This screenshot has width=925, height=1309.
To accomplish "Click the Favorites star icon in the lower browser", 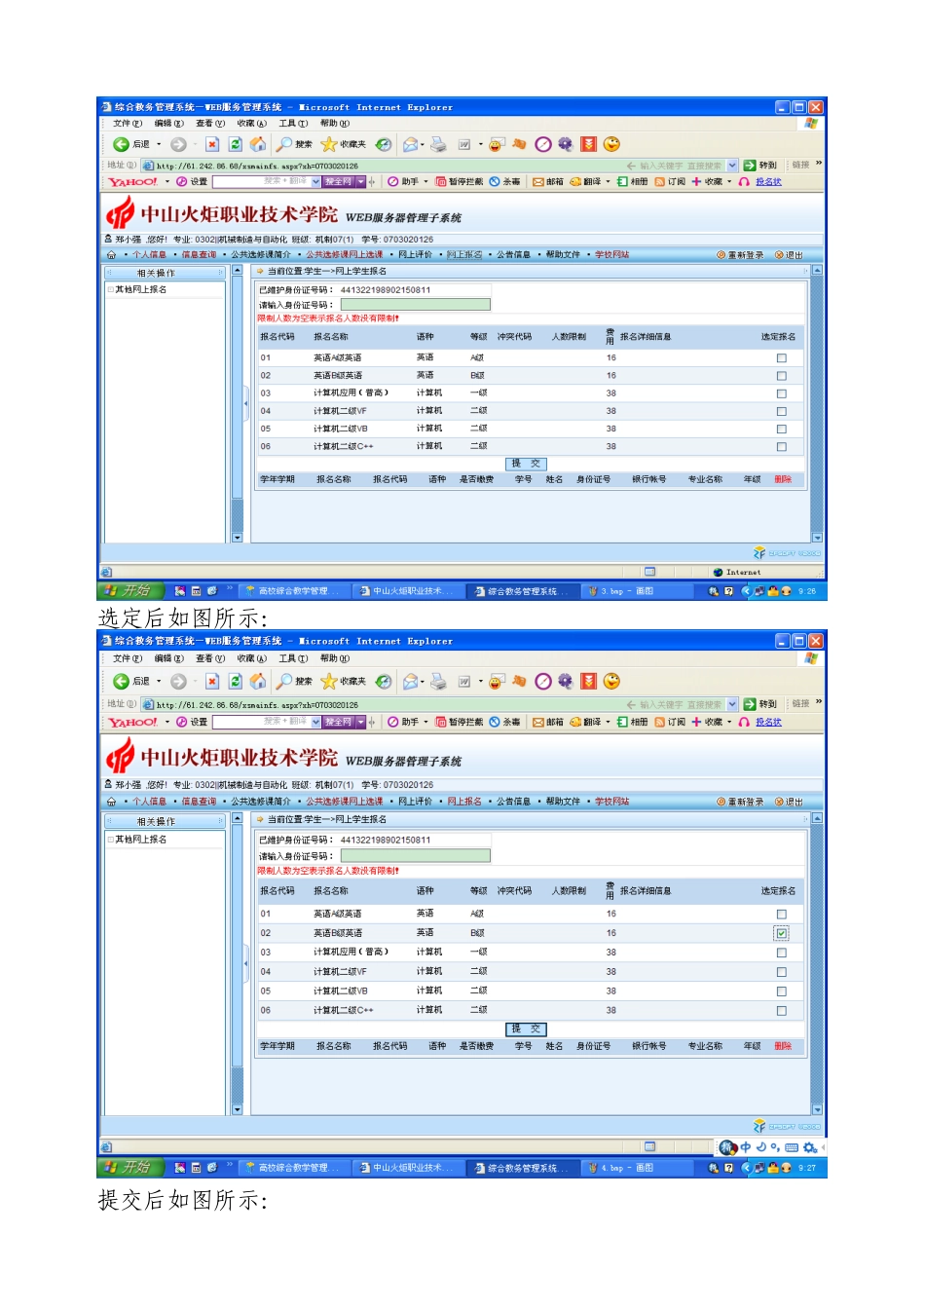I will coord(328,681).
